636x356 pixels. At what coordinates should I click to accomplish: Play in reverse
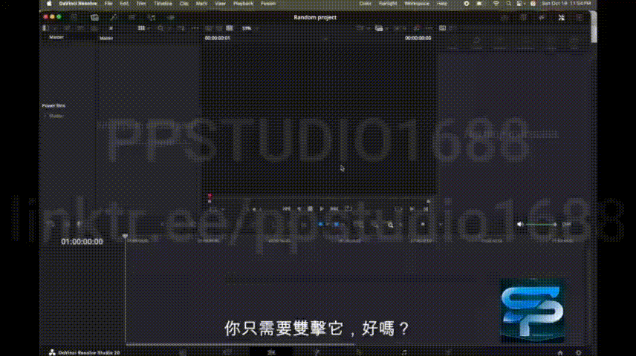(x=299, y=209)
